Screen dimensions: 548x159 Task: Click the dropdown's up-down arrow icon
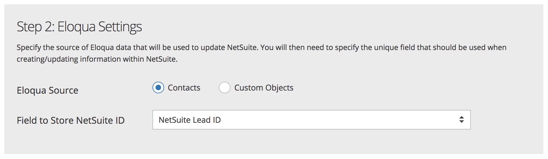461,120
